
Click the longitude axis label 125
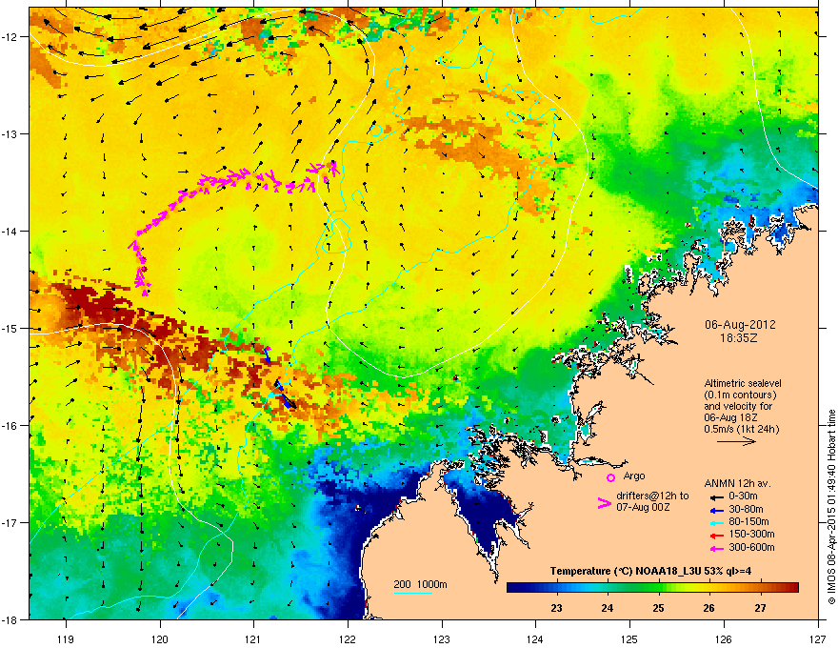pos(629,638)
